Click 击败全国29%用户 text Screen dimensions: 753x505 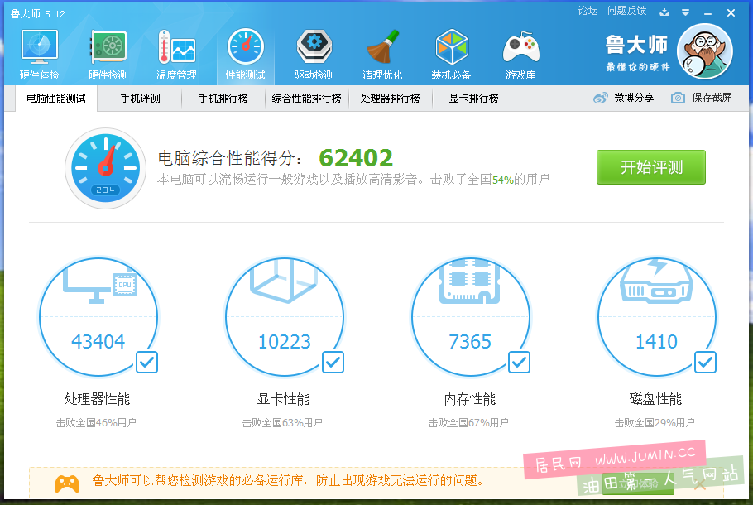point(655,423)
